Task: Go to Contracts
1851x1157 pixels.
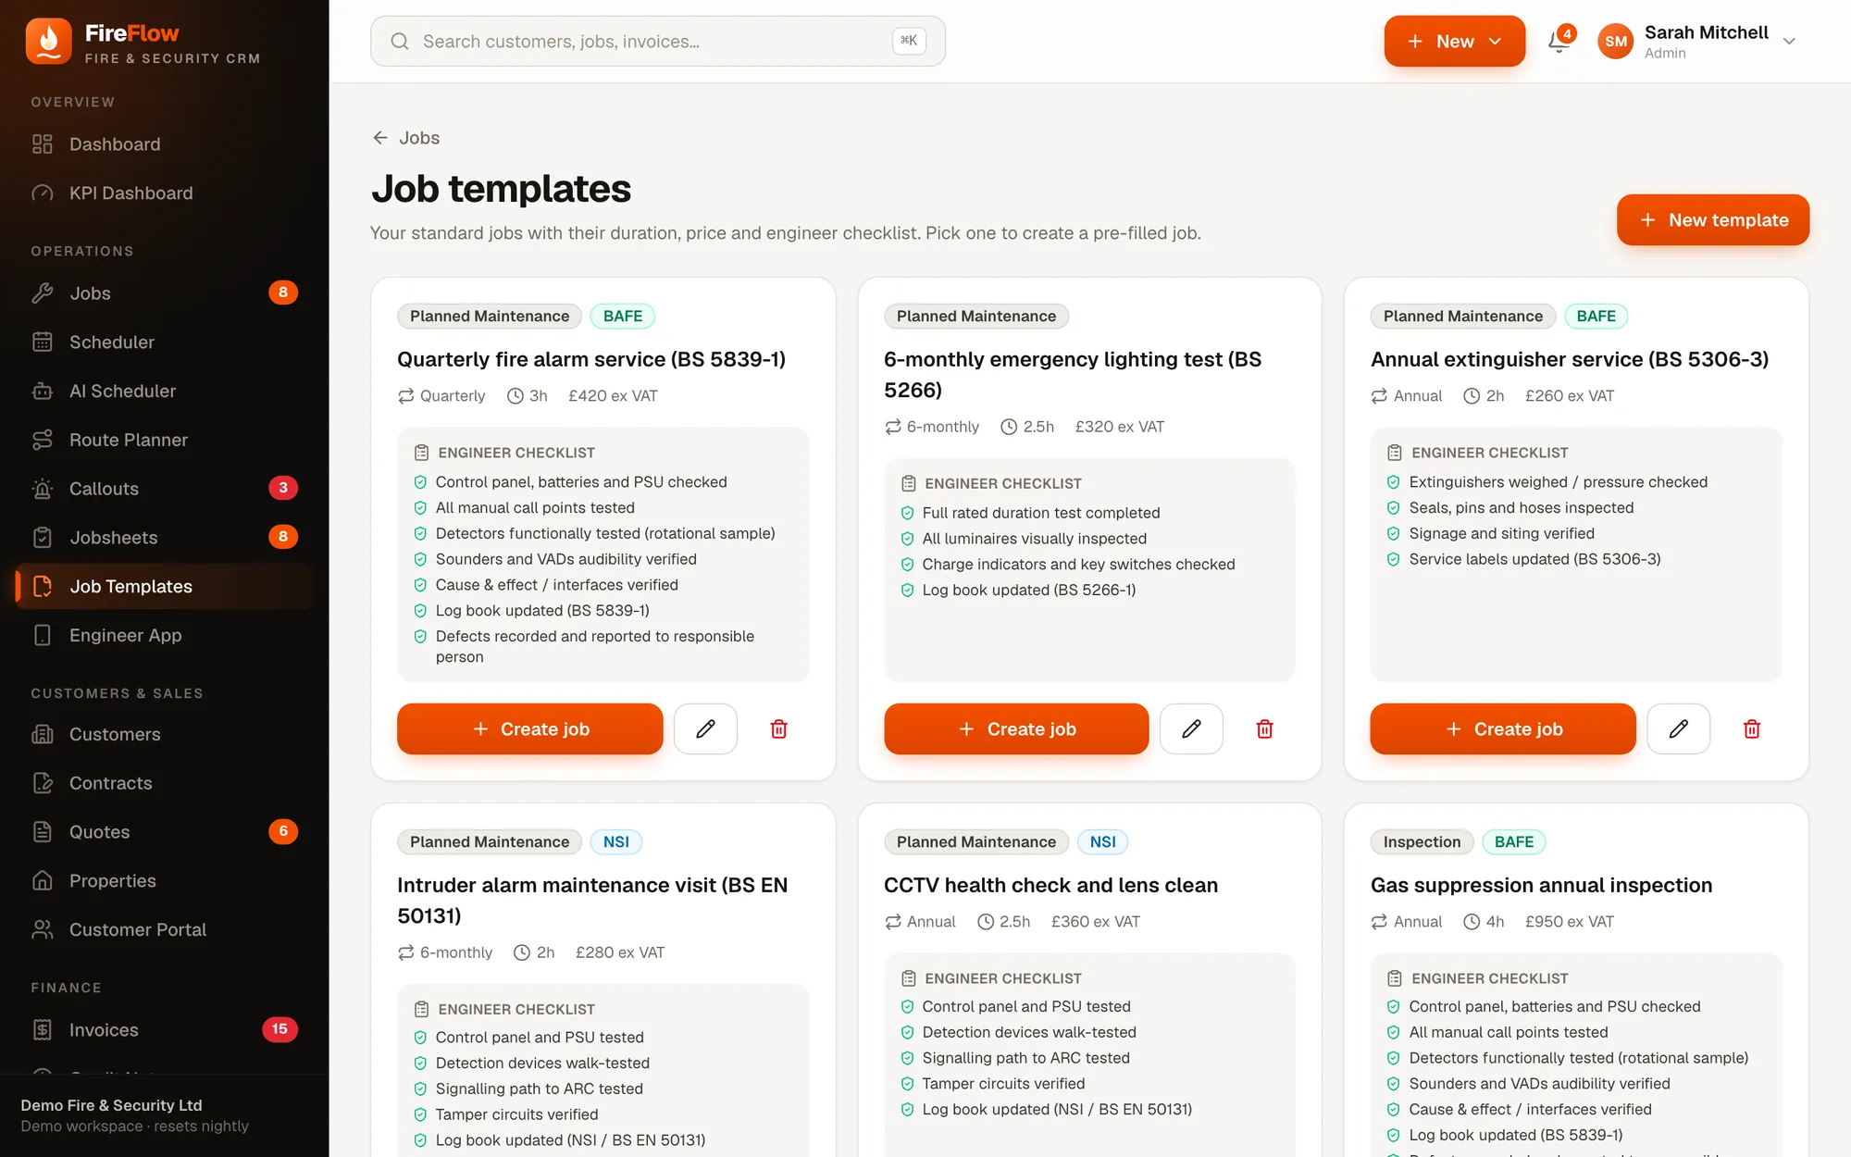Action: coord(165,784)
